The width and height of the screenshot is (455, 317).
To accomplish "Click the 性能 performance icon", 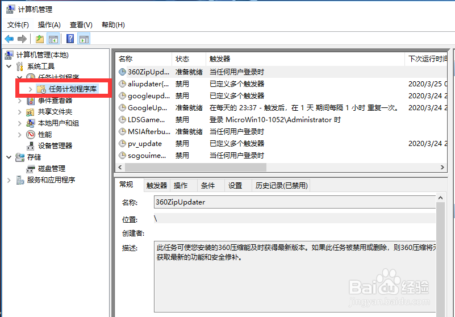I will (31, 135).
